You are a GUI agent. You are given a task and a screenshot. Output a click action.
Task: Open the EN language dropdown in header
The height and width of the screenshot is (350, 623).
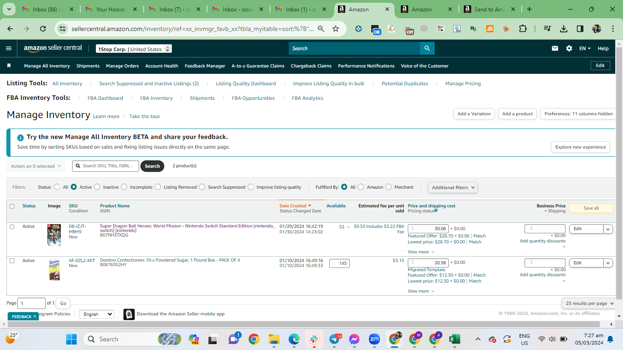(x=585, y=48)
